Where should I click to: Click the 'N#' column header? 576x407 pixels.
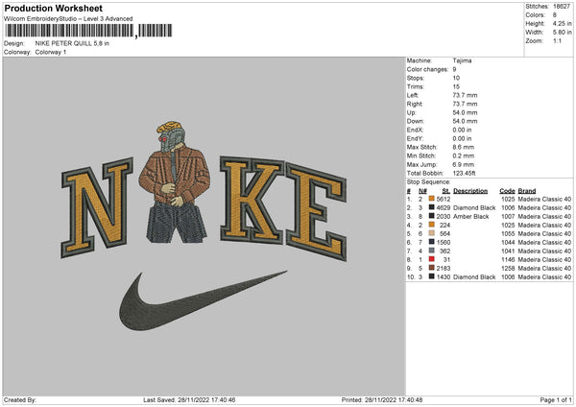coord(422,191)
